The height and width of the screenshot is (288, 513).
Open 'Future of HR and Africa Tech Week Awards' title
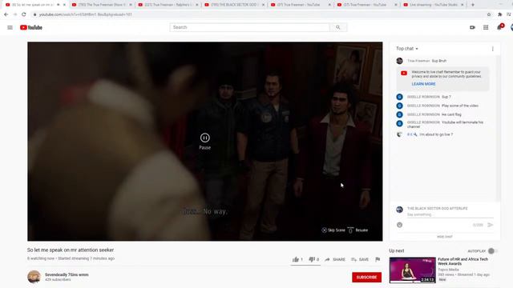click(463, 262)
